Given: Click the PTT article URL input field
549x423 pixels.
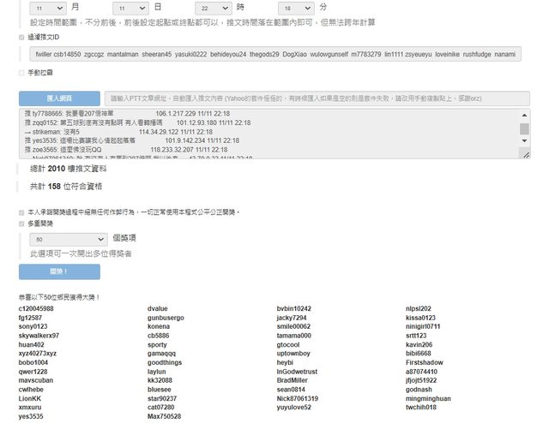Looking at the screenshot, I should coord(317,99).
